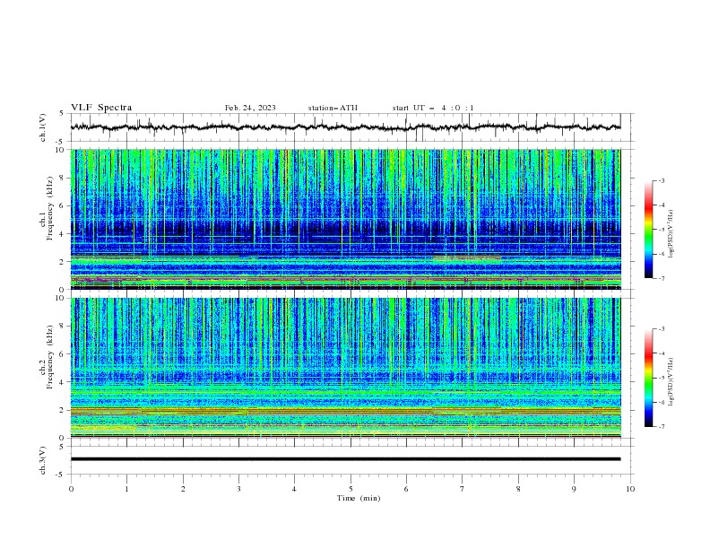The width and height of the screenshot is (710, 549).
Task: Click the "-3" tick on upper colorbar
Action: (662, 180)
